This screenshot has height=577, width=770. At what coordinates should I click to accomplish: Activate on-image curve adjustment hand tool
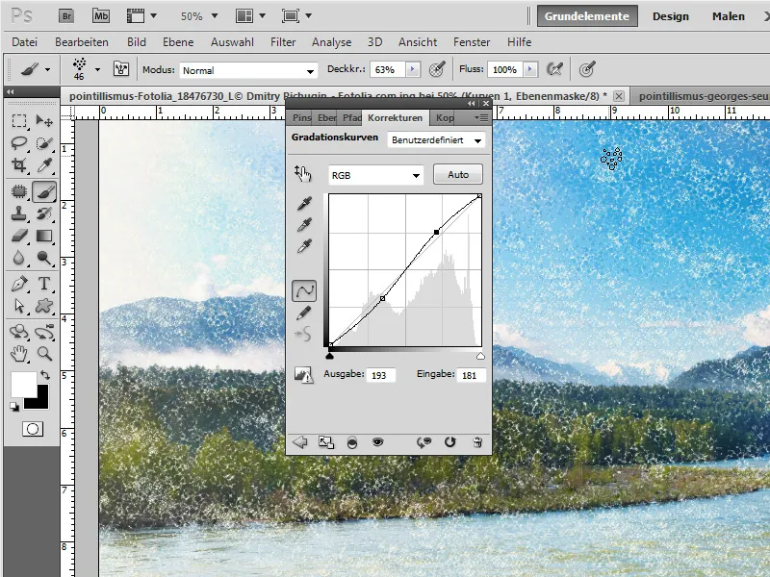302,174
